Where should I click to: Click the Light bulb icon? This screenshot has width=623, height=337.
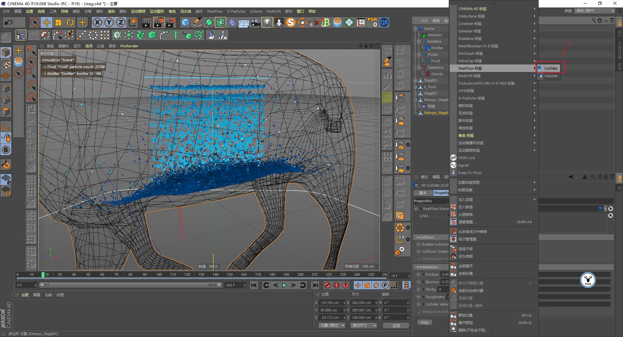267,22
